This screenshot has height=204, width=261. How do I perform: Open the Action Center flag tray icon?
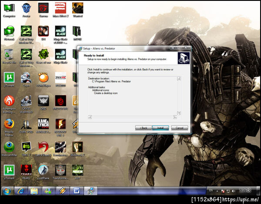223,191
